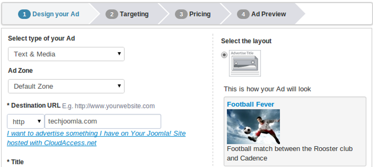
Task: Go to the Targeting tab
Action: pos(134,14)
